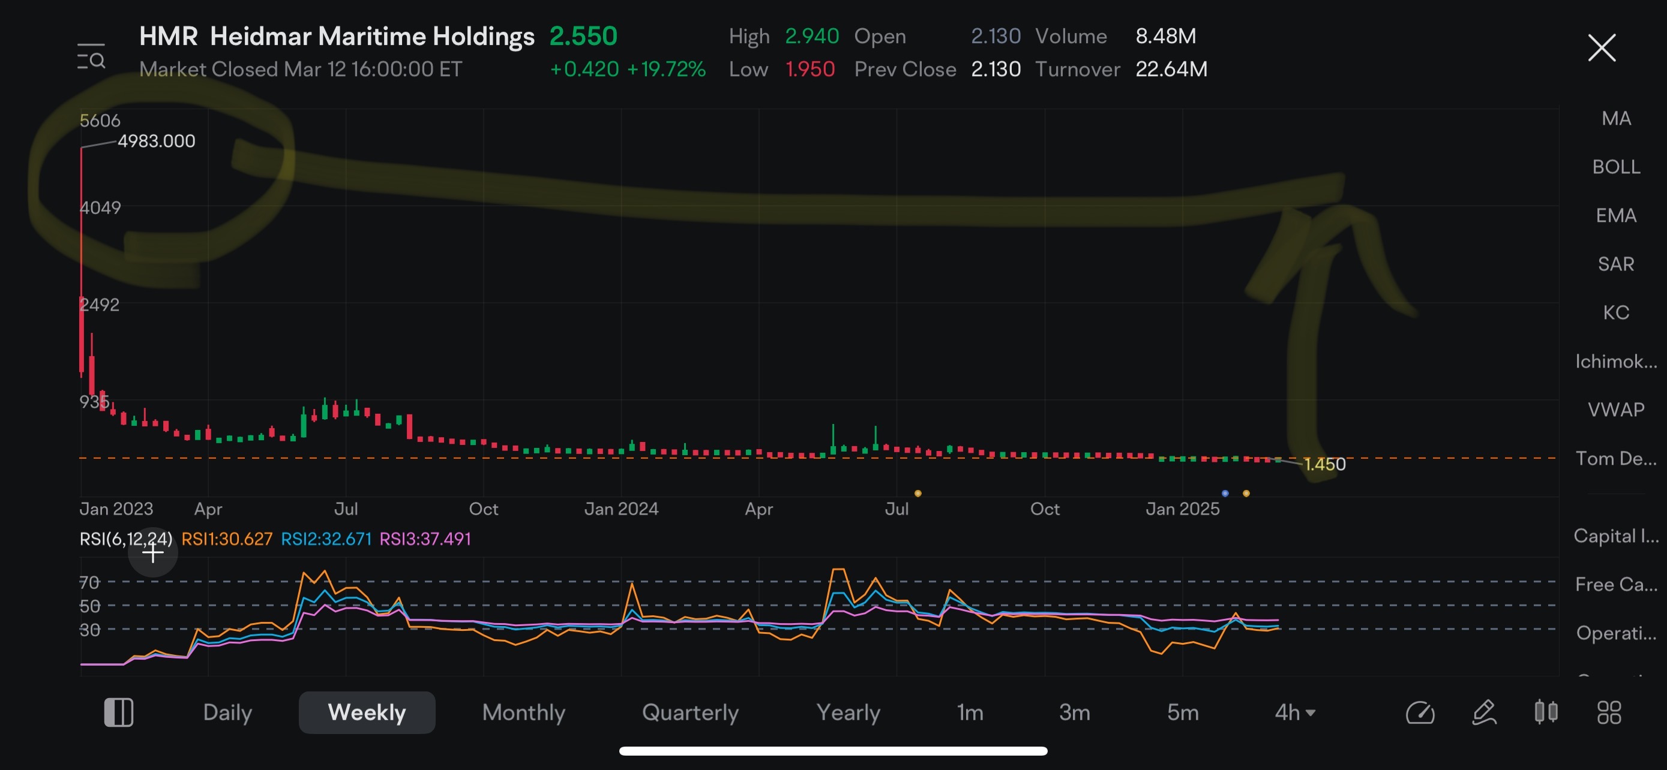Click the High 2.940 value
Screen dimensions: 1667x770
click(x=811, y=36)
